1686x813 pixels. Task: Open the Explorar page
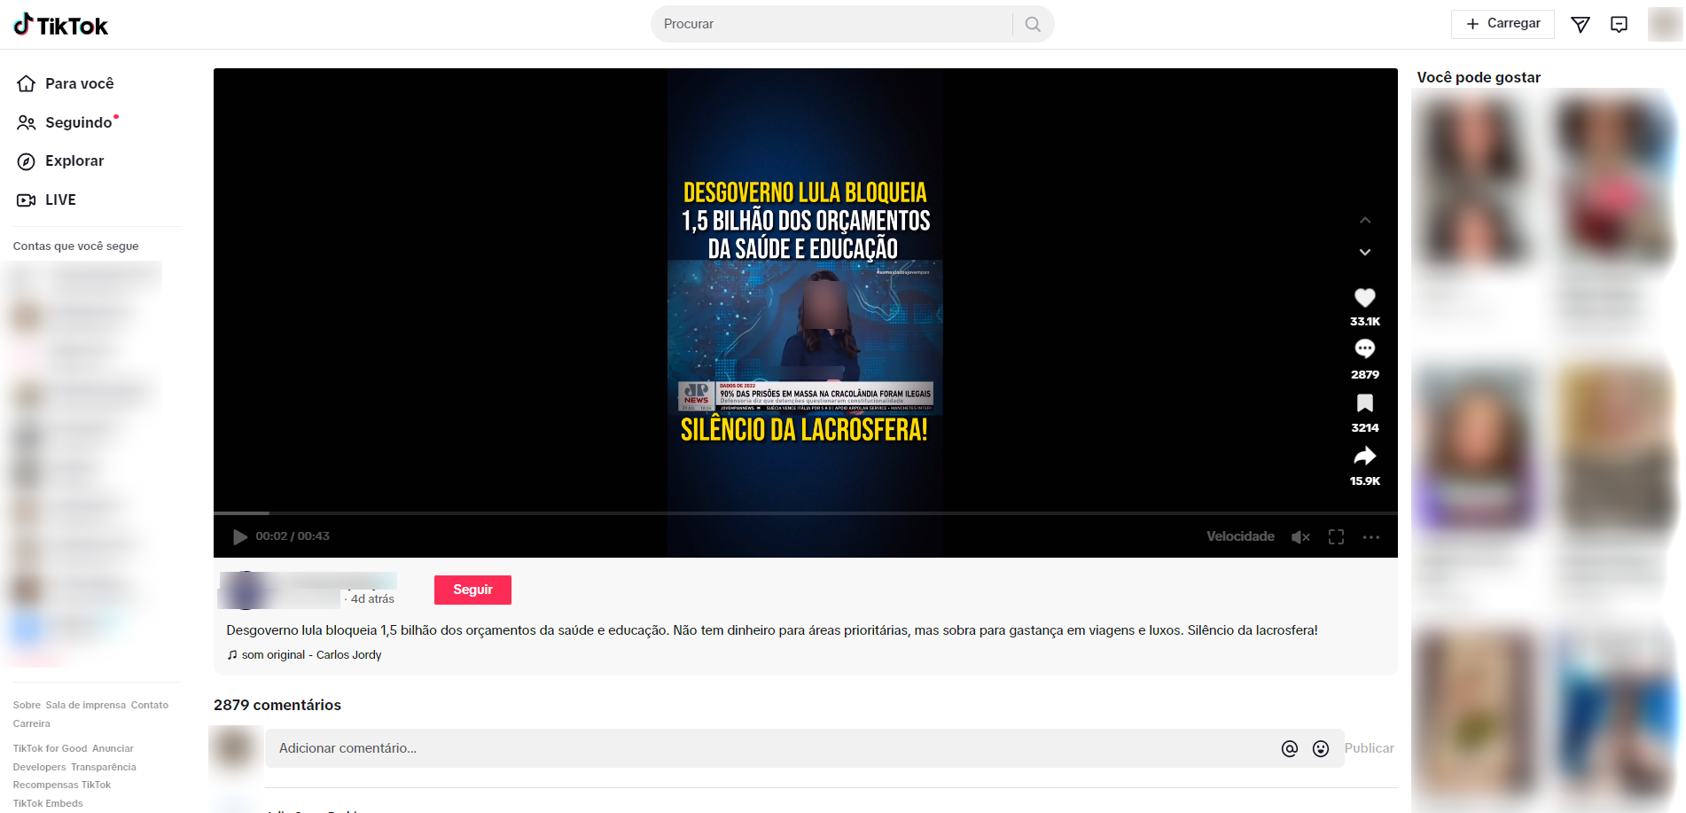coord(60,160)
